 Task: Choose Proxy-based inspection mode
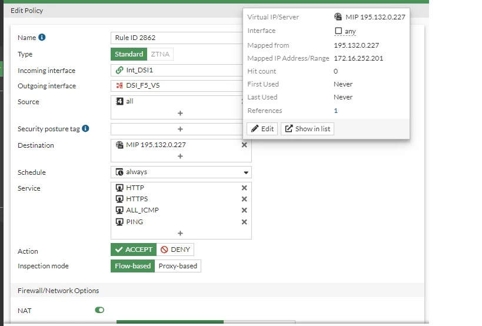[178, 266]
